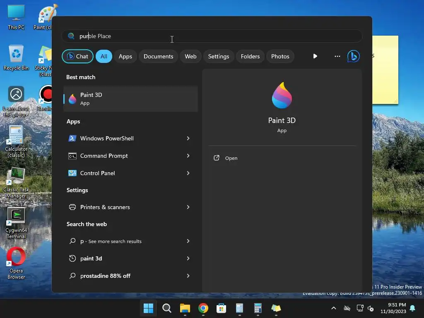Filter results by Web

coord(190,56)
